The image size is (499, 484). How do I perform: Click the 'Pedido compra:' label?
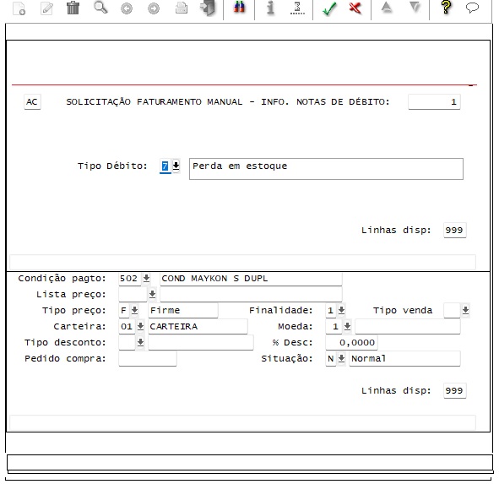[65, 358]
